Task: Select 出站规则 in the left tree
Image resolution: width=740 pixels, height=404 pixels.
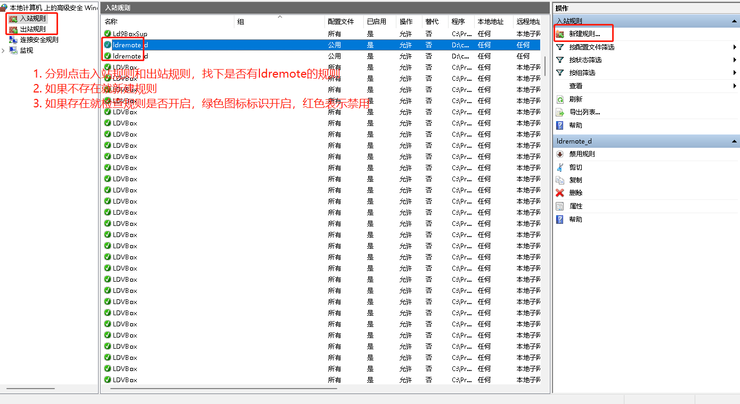Action: click(x=32, y=29)
